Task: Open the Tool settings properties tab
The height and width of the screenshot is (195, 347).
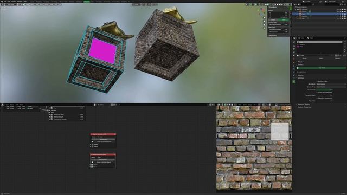Action: (x=294, y=42)
